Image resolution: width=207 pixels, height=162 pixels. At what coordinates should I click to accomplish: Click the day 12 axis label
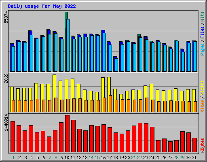[79, 158]
